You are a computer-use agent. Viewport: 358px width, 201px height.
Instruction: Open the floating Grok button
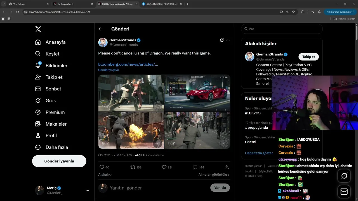[344, 176]
